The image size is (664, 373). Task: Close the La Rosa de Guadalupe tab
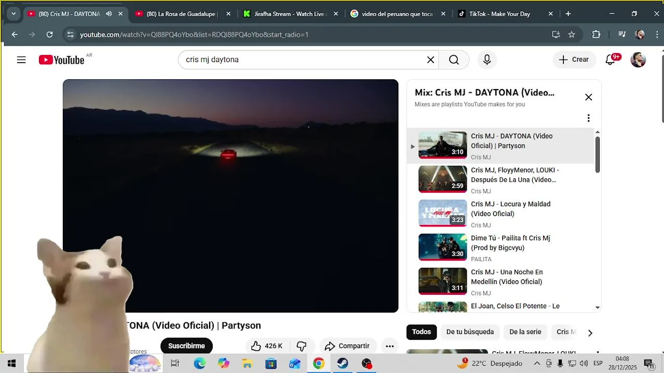tap(228, 14)
